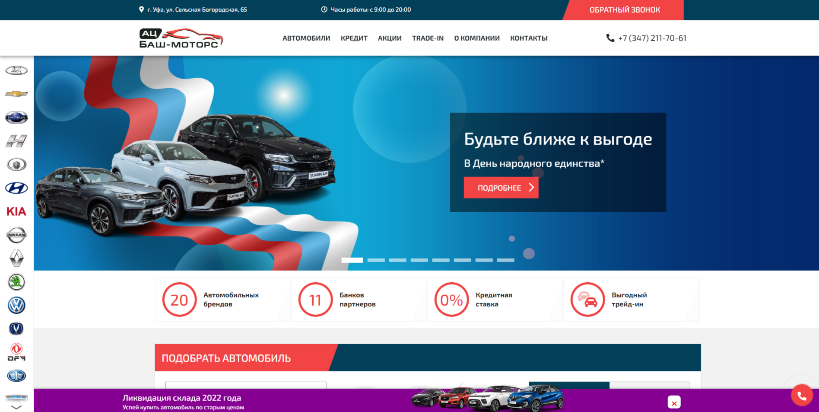The height and width of the screenshot is (412, 819).
Task: Click the active first carousel indicator
Action: point(352,260)
